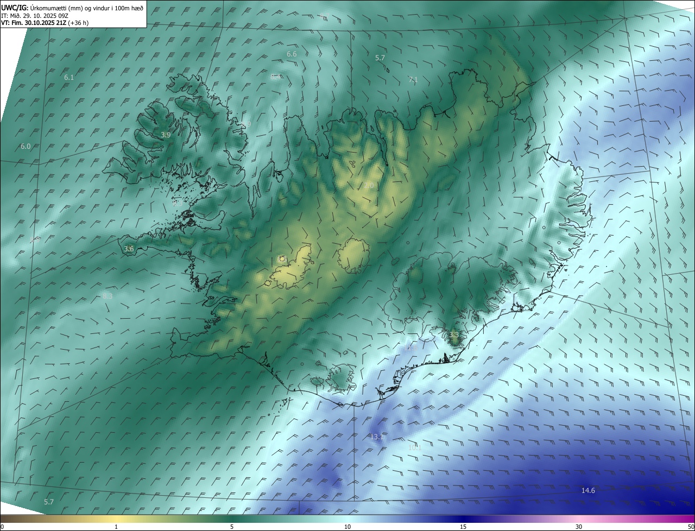Click the 3.6 value on Snæfellsnes peninsula
The width and height of the screenshot is (695, 531).
pyautogui.click(x=129, y=249)
